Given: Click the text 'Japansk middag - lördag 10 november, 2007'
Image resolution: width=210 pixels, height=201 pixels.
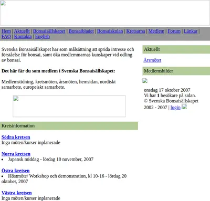Looking at the screenshot, I should (50, 160).
